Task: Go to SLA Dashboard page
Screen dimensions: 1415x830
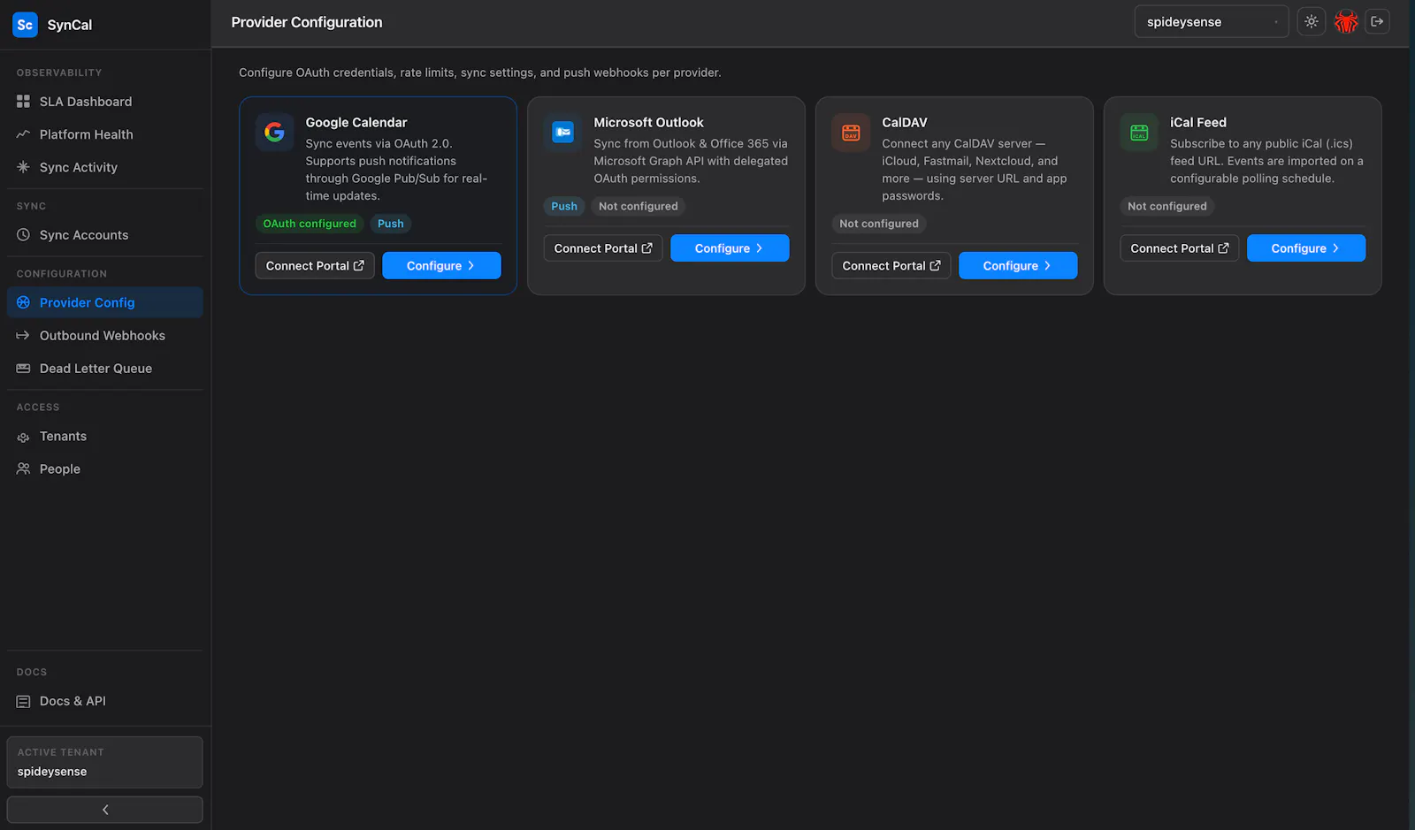Action: 105,102
